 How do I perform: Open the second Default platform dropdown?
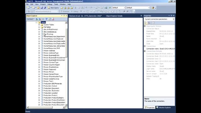coord(149,8)
